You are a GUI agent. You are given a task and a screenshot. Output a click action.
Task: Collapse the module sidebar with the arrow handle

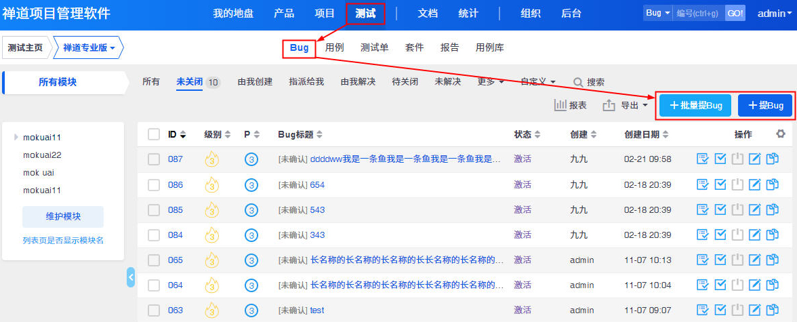pyautogui.click(x=131, y=277)
